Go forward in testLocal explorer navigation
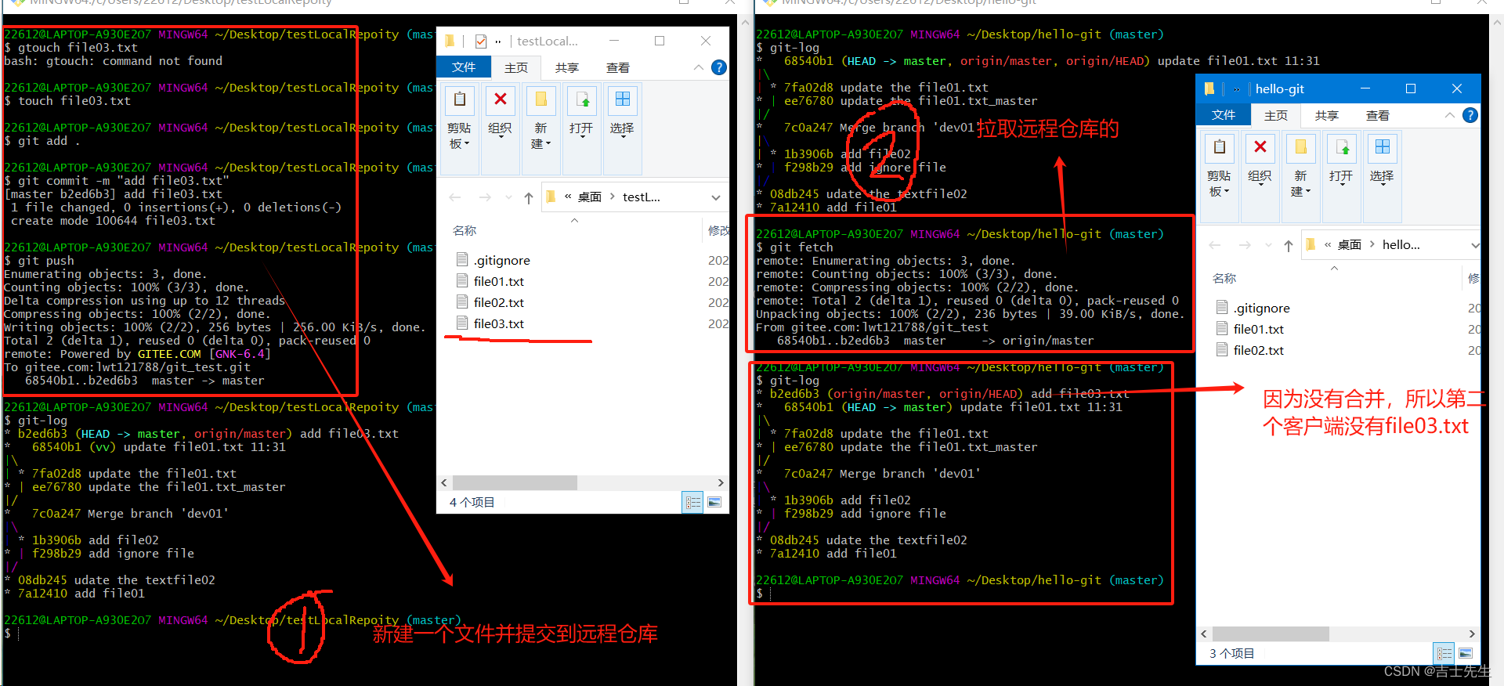 [x=485, y=197]
